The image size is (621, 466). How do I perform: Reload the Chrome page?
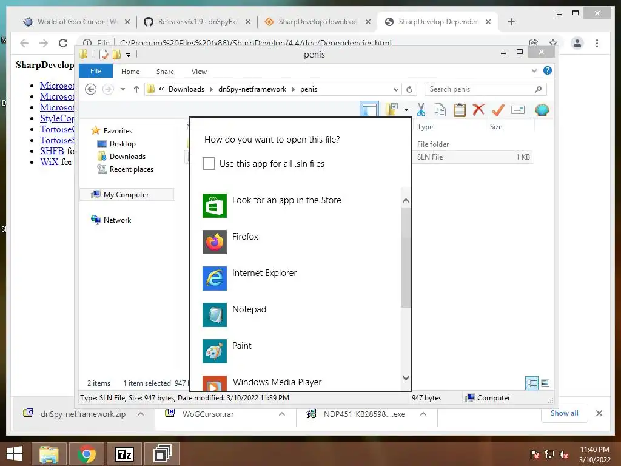[x=63, y=43]
